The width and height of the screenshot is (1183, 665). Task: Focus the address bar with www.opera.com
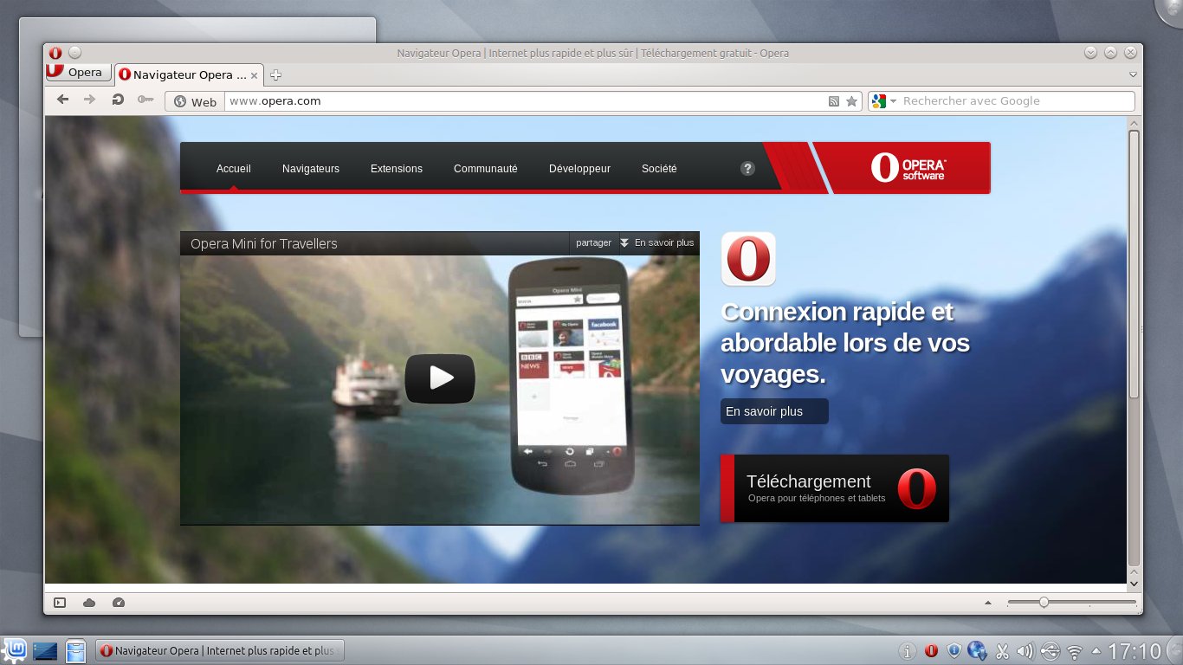point(524,101)
